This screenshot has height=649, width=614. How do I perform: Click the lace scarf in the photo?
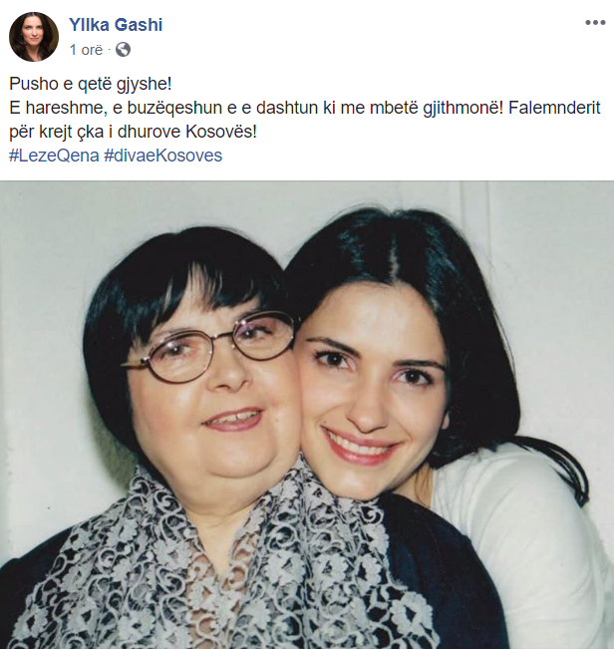(x=231, y=571)
